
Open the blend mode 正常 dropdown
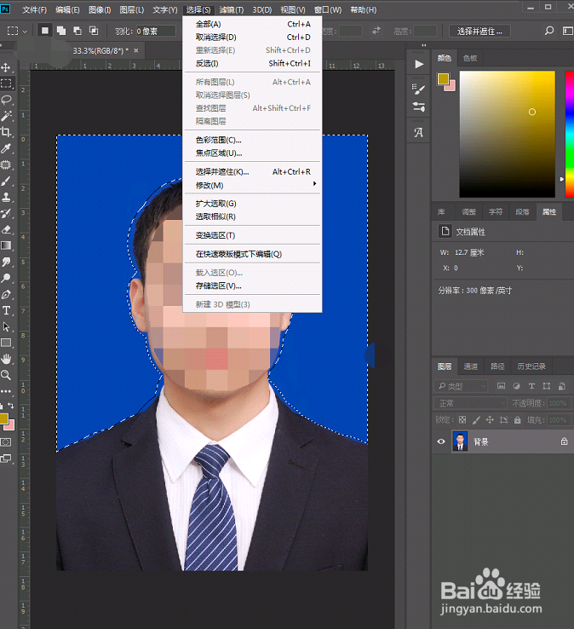pyautogui.click(x=471, y=403)
